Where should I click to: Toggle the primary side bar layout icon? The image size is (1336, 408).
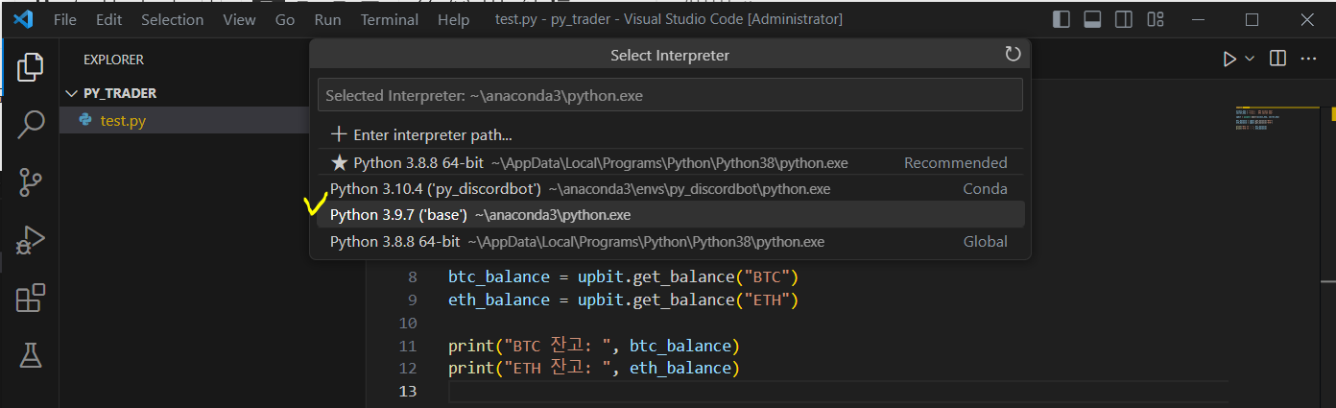tap(1062, 19)
